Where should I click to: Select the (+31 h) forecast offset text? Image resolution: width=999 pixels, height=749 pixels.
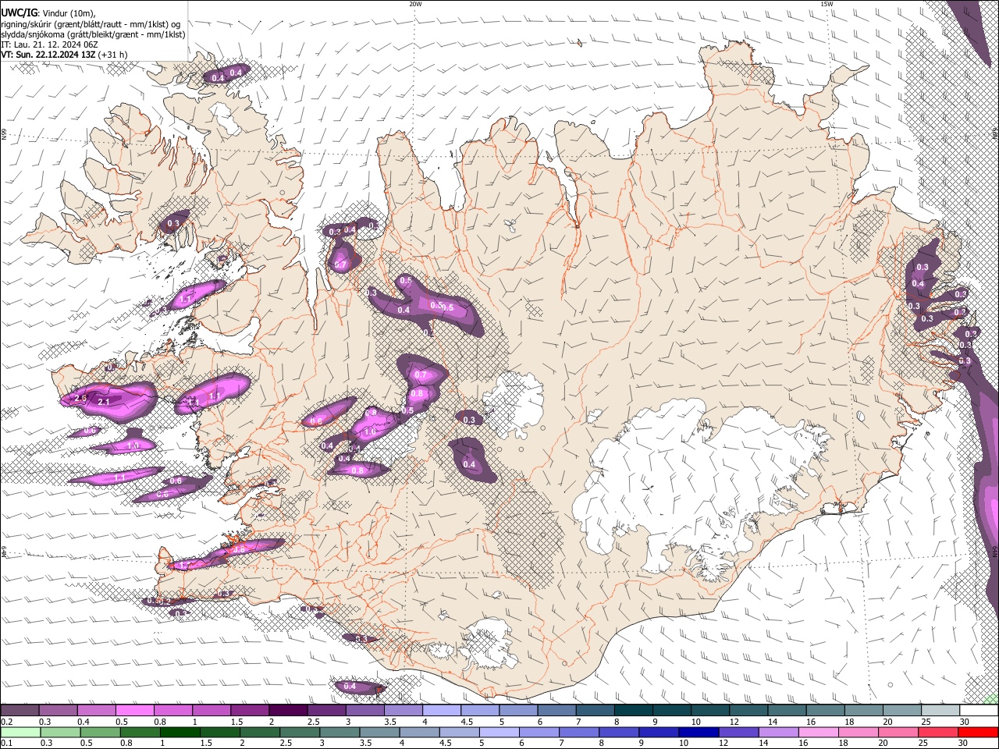tap(113, 55)
